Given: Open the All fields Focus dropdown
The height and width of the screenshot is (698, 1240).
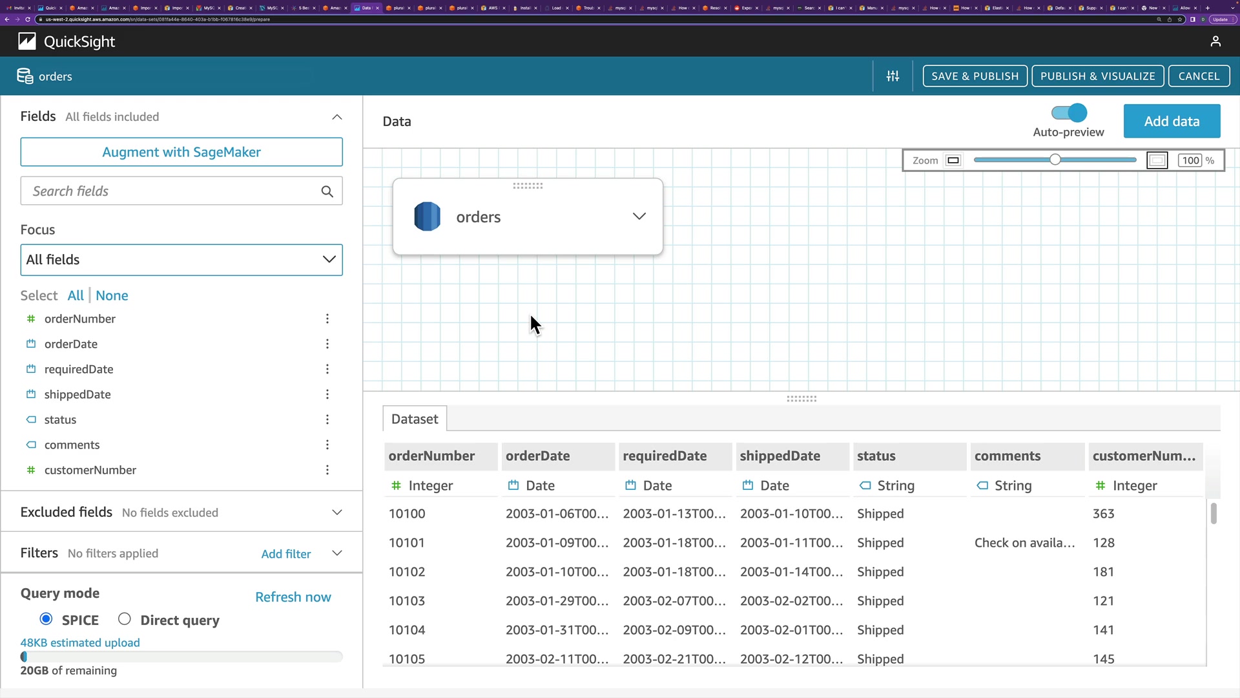Looking at the screenshot, I should pos(181,260).
